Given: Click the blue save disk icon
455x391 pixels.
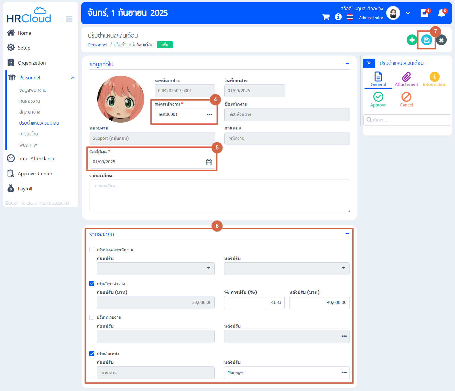Looking at the screenshot, I should [x=427, y=40].
